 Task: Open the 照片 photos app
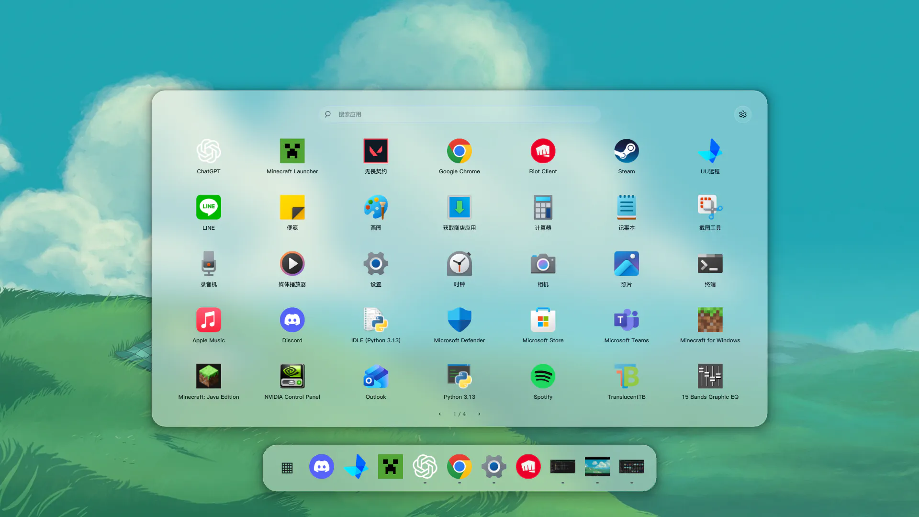627,264
